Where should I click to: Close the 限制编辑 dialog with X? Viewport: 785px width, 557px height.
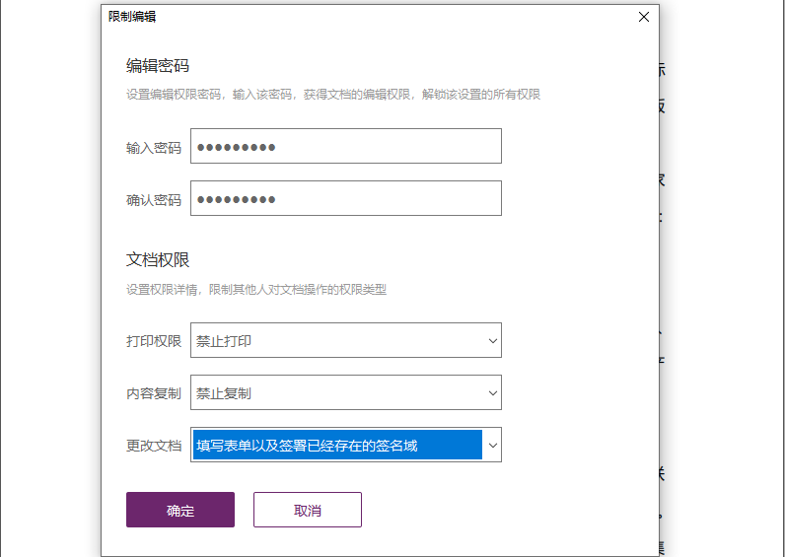pos(644,17)
